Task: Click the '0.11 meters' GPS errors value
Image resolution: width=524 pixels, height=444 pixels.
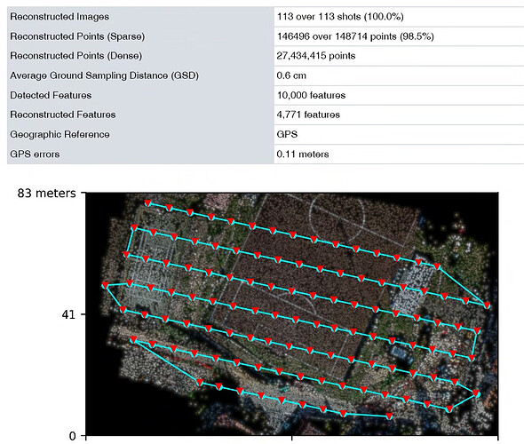Action: [x=303, y=154]
